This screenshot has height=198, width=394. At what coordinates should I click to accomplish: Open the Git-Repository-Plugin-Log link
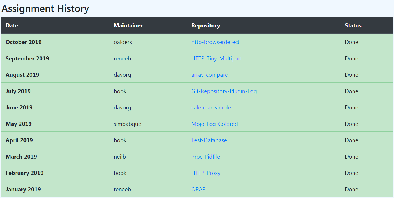click(224, 91)
